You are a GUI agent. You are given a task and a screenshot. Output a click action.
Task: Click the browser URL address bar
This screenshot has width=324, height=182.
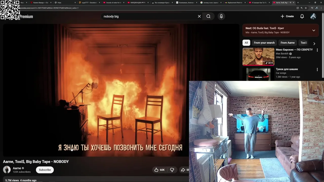coord(157,8)
